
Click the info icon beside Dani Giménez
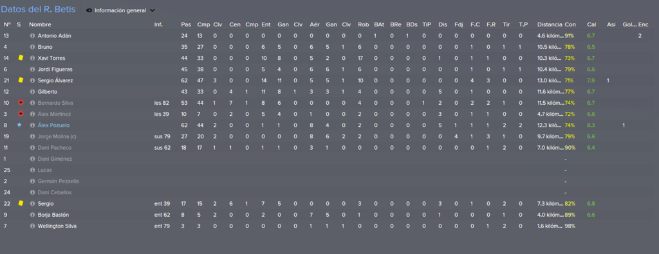pos(32,159)
